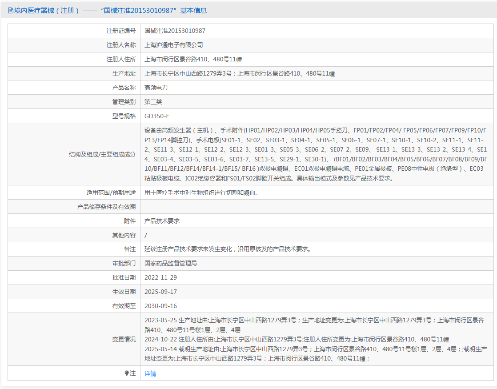
Task: Click the document icon in the page header
Action: pos(11,11)
